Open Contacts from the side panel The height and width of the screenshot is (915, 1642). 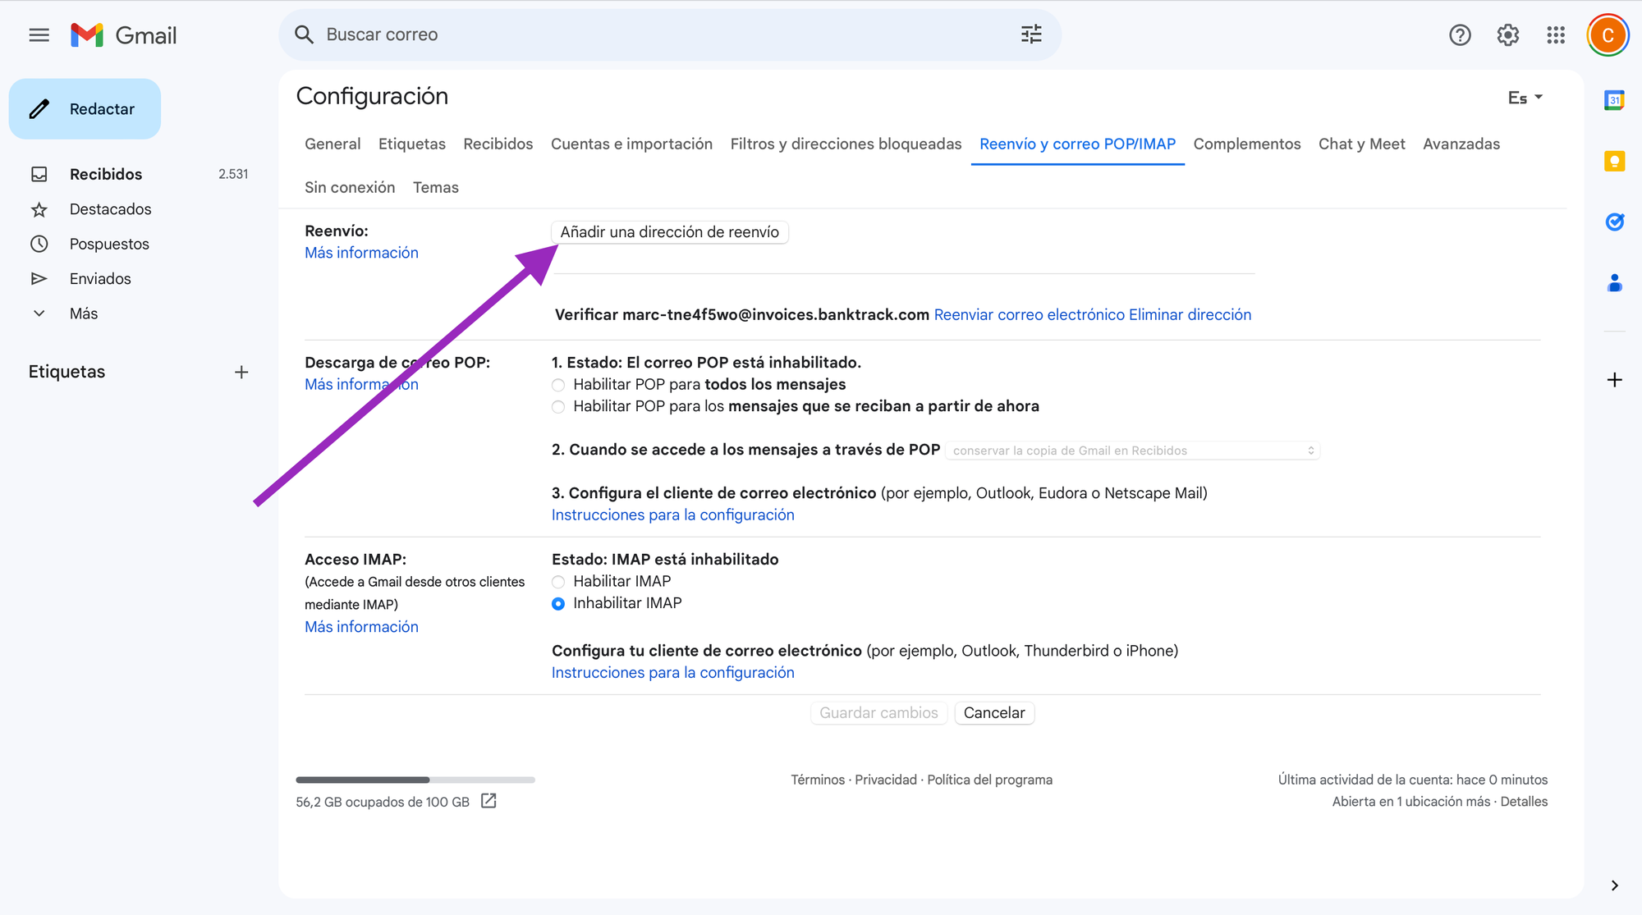point(1614,283)
